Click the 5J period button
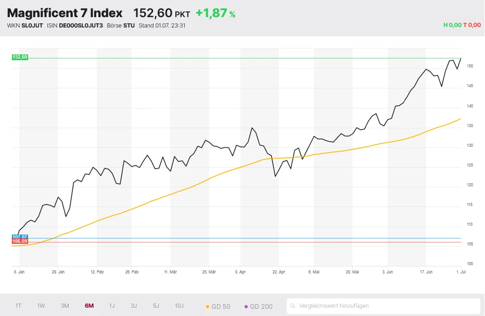485x316 pixels. [x=155, y=306]
